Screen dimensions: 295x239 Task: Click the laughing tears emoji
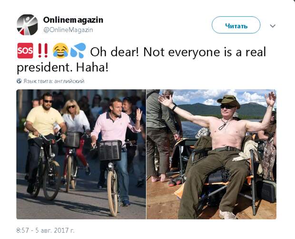pos(60,51)
